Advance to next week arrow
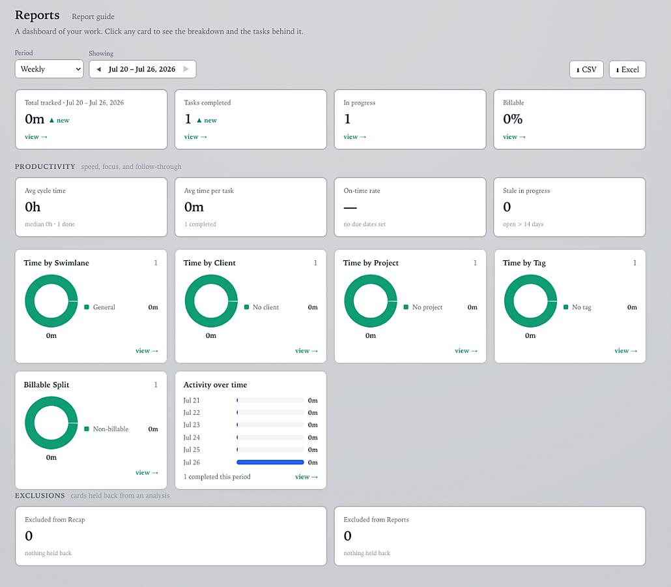The width and height of the screenshot is (671, 587). tap(186, 69)
